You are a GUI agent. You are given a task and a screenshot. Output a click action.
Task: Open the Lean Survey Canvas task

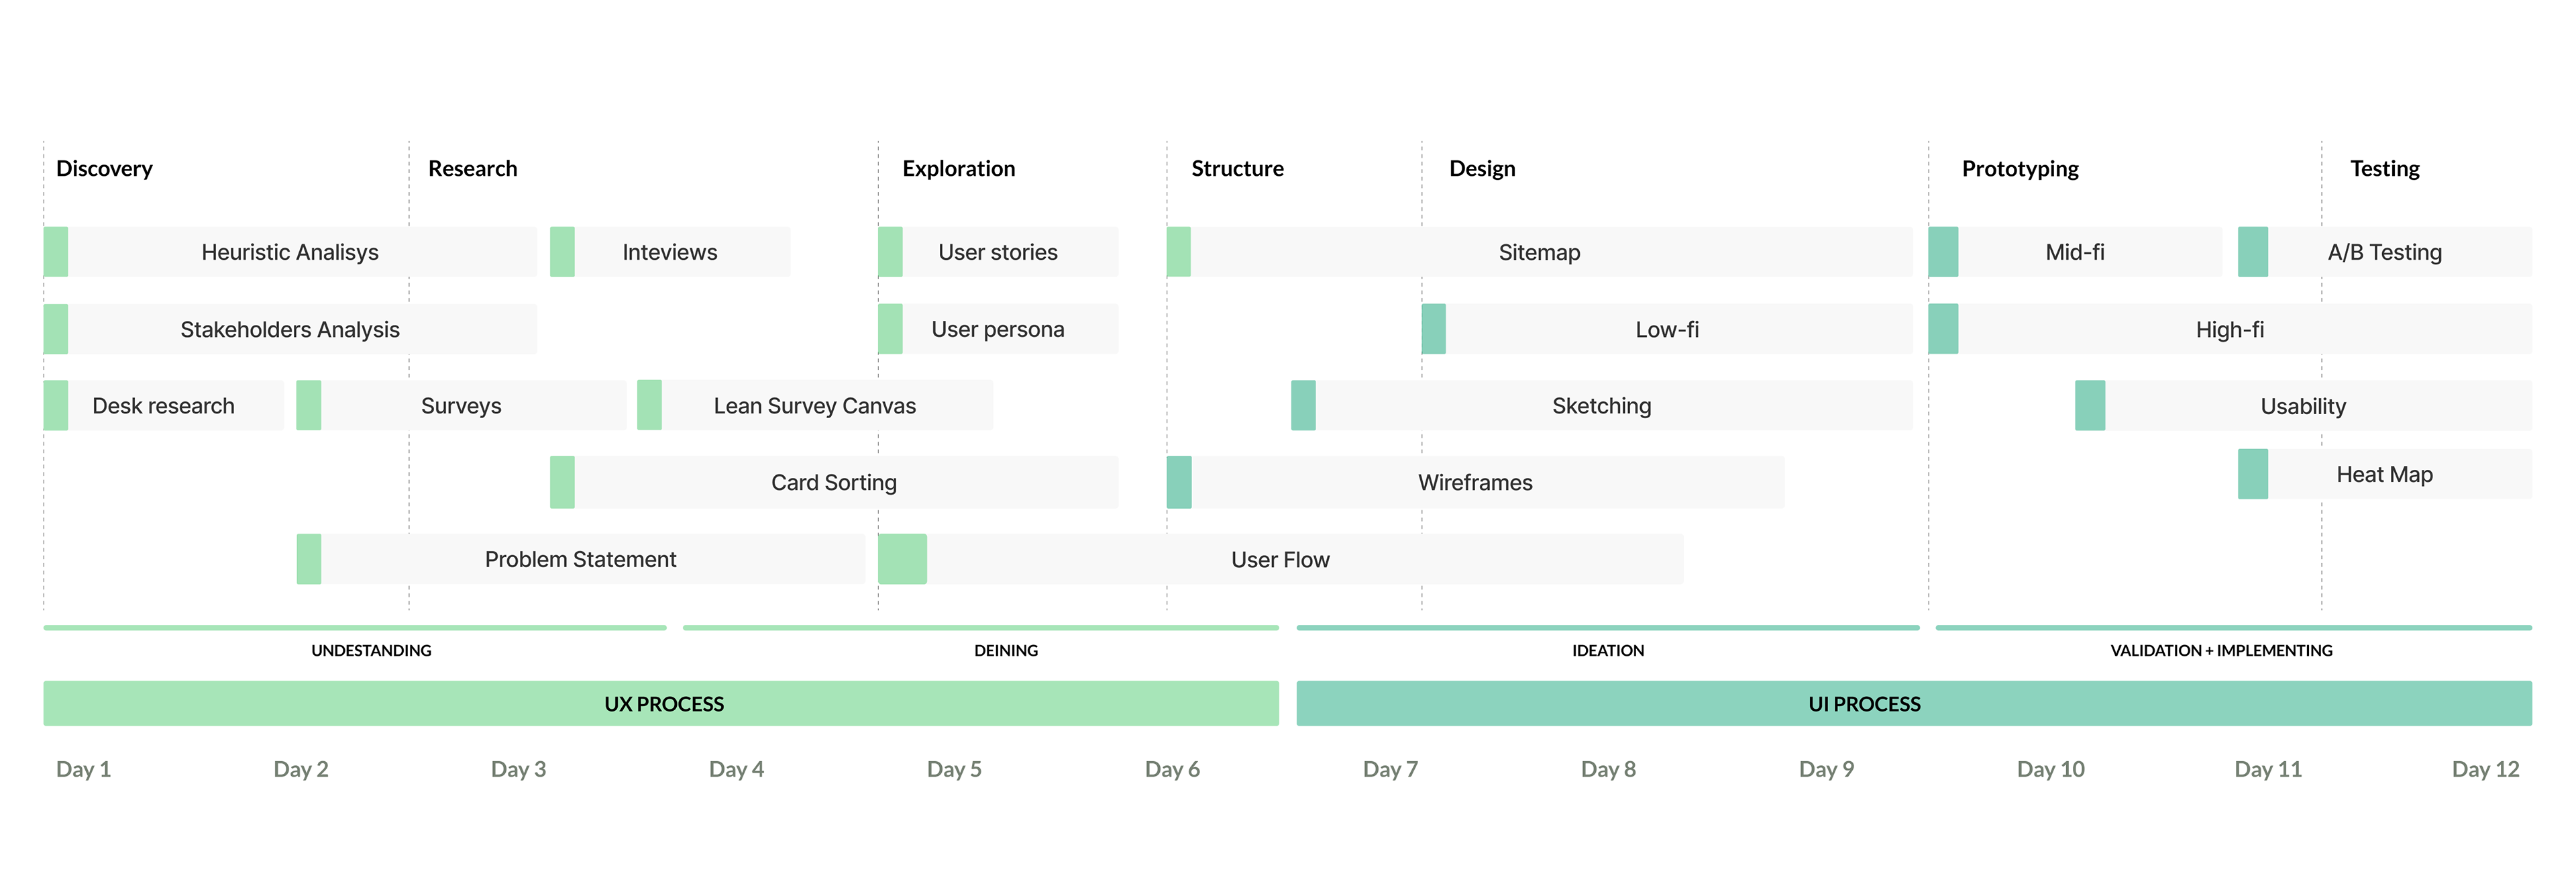pyautogui.click(x=815, y=405)
